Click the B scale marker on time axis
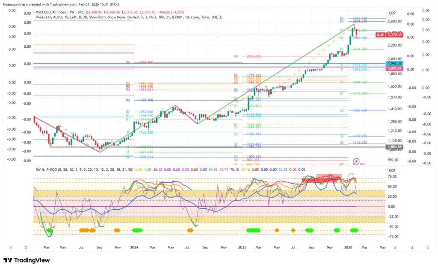This screenshot has height=269, width=438. [x=412, y=247]
